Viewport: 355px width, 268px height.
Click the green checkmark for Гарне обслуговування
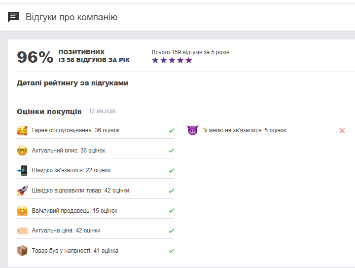(x=172, y=130)
